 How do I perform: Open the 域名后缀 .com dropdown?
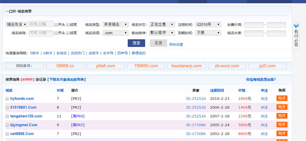pos(116,33)
